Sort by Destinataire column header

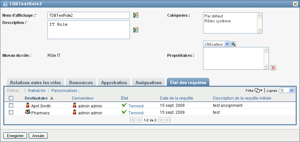point(36,98)
